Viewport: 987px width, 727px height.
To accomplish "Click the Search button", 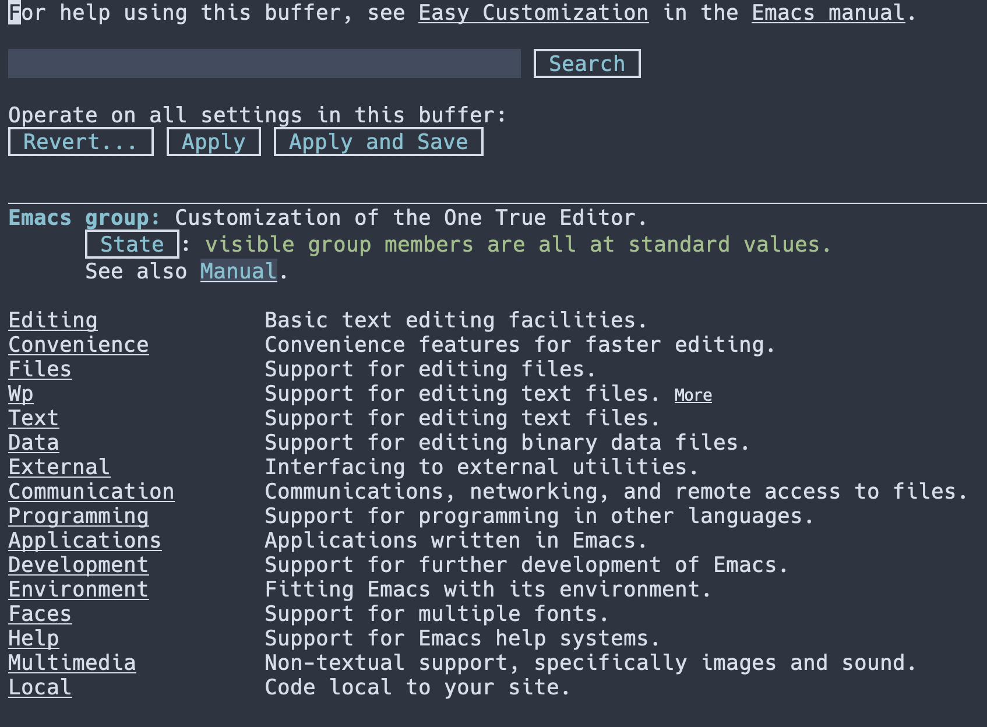I will [586, 63].
